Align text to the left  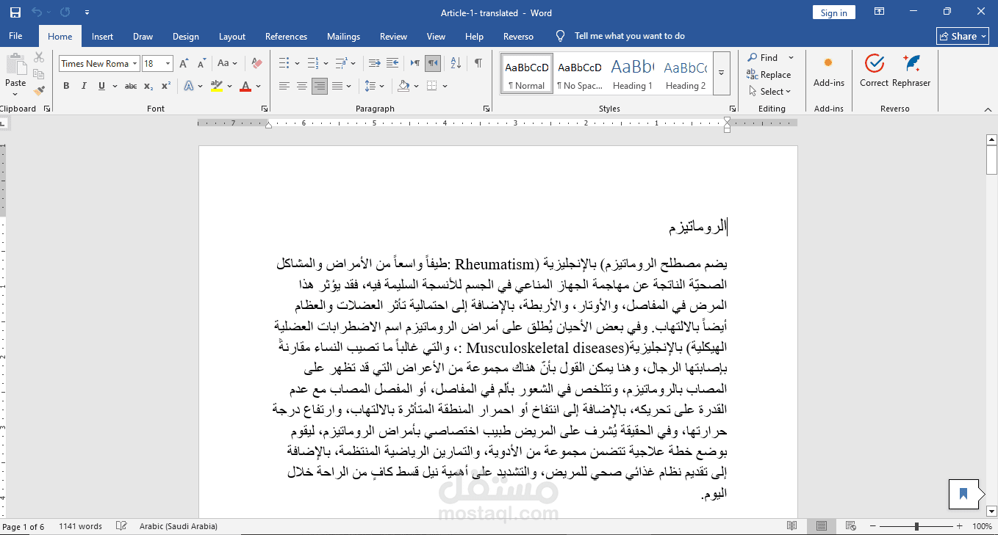tap(284, 86)
